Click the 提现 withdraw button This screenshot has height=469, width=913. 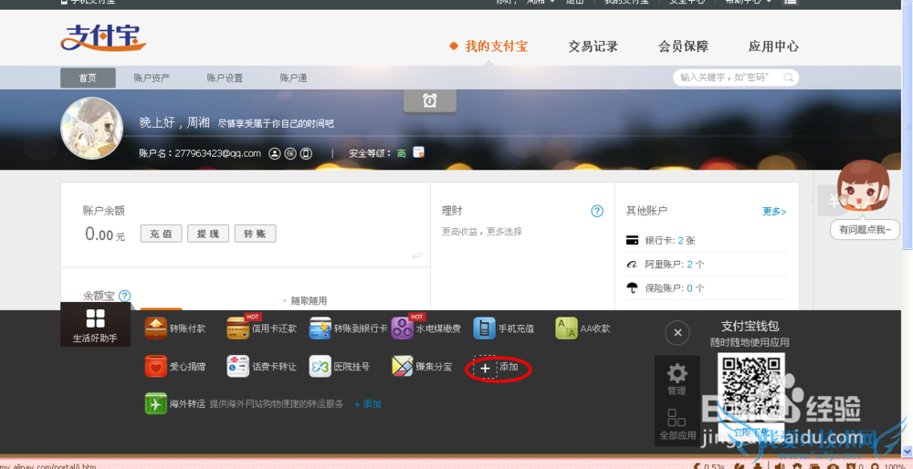208,234
